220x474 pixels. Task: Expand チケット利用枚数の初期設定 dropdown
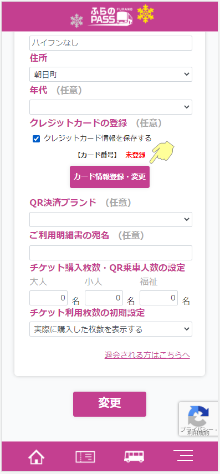[x=111, y=329]
